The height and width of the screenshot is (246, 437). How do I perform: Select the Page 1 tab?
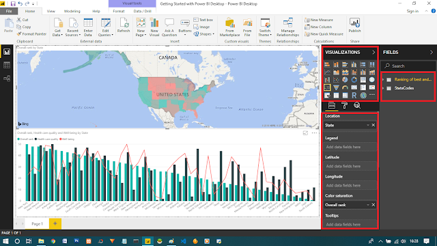click(37, 223)
